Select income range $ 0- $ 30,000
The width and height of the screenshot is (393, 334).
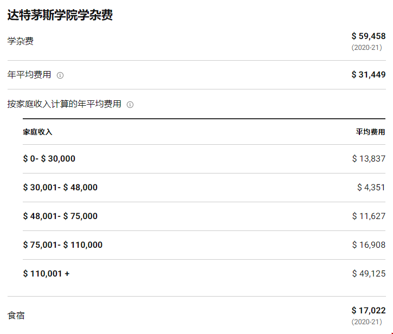[49, 159]
